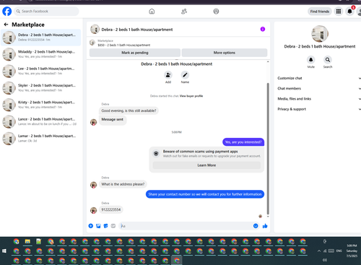Open the Msladdy conversation in list

41,54
